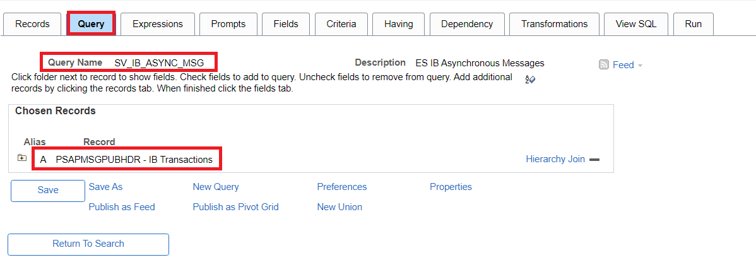This screenshot has width=756, height=267.
Task: Select the Fields tab
Action: (286, 24)
